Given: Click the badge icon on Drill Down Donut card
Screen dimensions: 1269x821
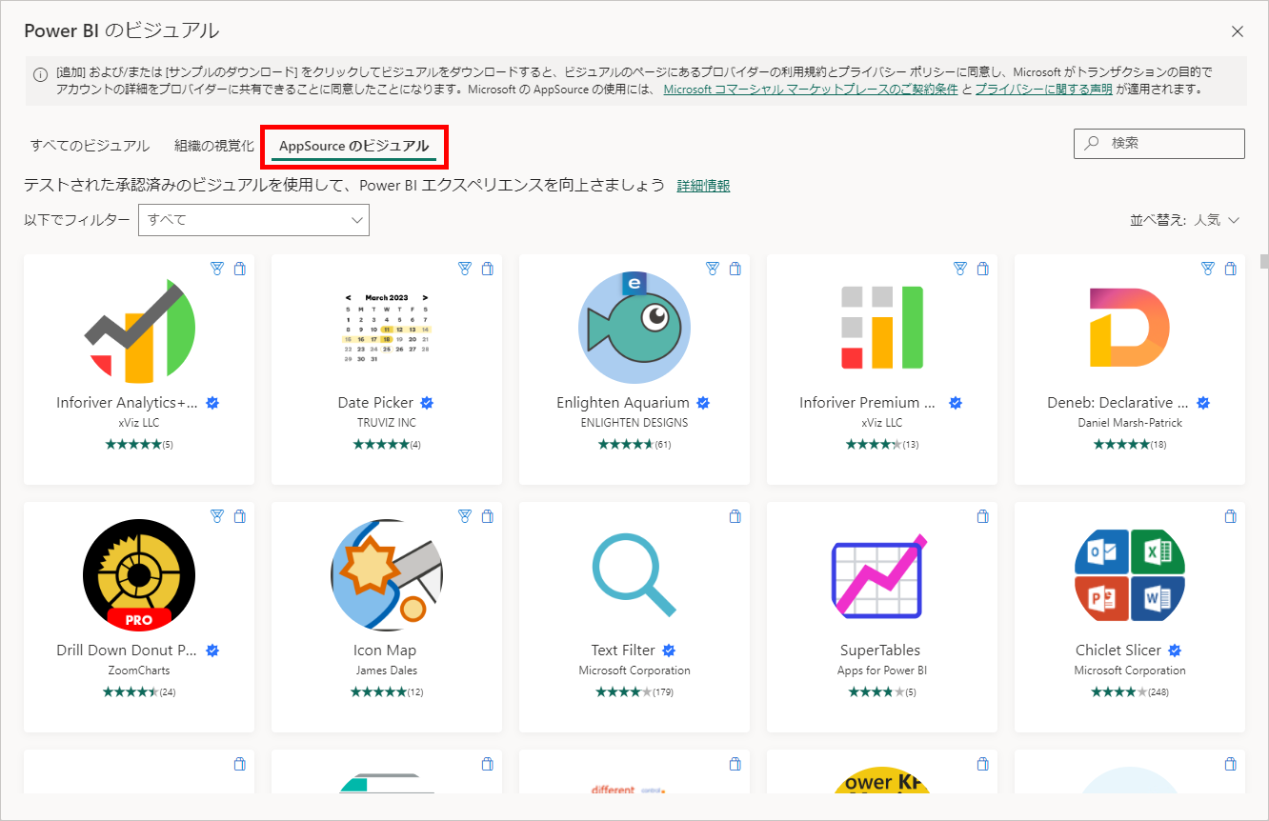Looking at the screenshot, I should coord(217,516).
